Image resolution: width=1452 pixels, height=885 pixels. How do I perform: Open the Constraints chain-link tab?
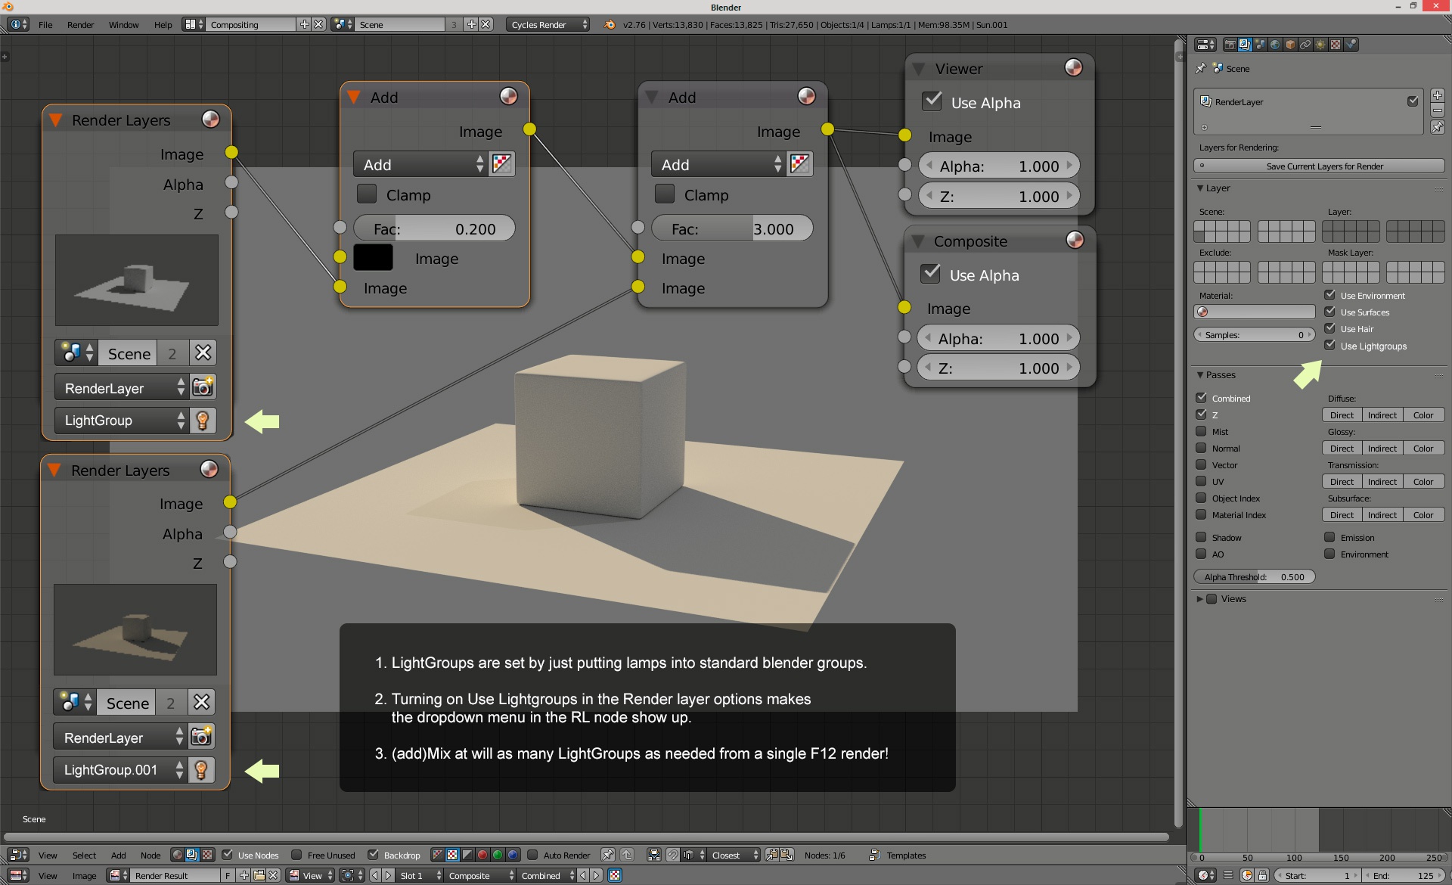[x=1305, y=45]
